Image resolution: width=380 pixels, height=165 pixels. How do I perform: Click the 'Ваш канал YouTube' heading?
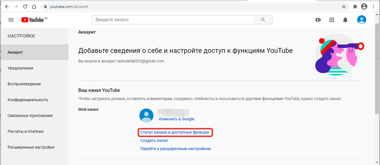(x=99, y=90)
